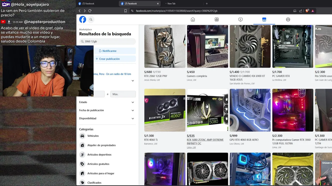Click the Artículos gratuitos tag icon
The width and height of the screenshot is (332, 186).
[82, 164]
